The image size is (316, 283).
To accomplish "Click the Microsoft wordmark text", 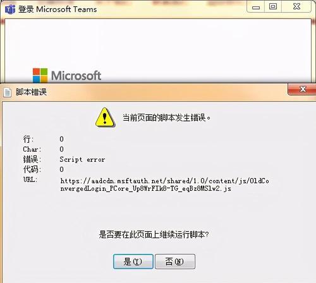I will tap(76, 76).
